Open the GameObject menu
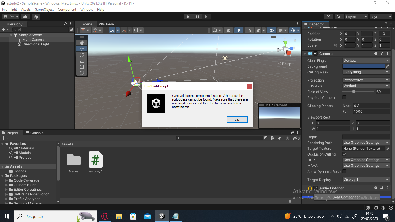 (44, 10)
